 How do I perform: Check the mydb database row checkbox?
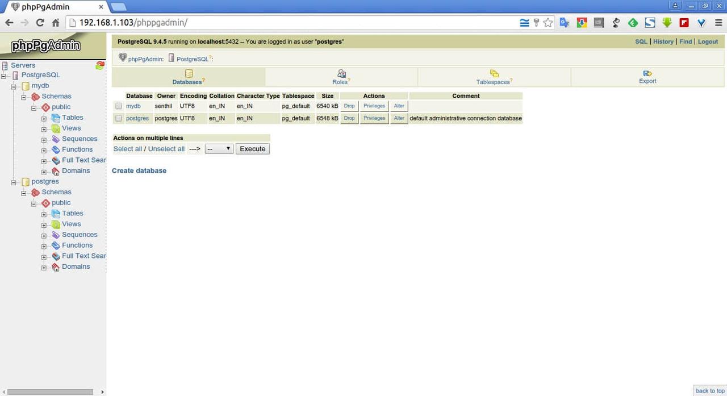pyautogui.click(x=119, y=106)
